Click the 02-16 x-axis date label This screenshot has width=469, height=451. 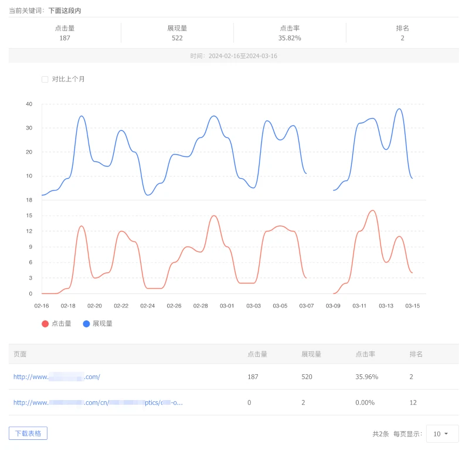tap(42, 306)
